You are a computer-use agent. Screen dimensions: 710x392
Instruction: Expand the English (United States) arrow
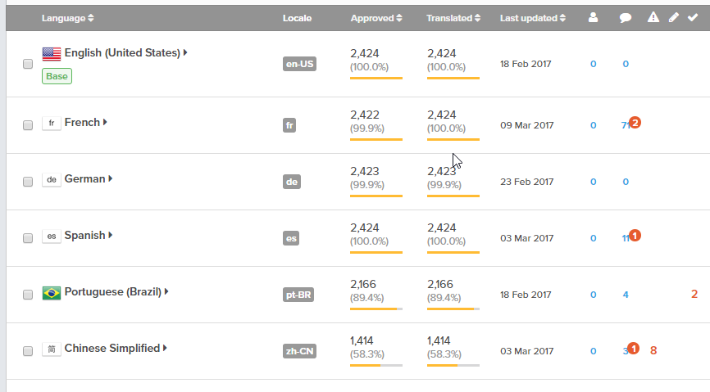click(185, 53)
